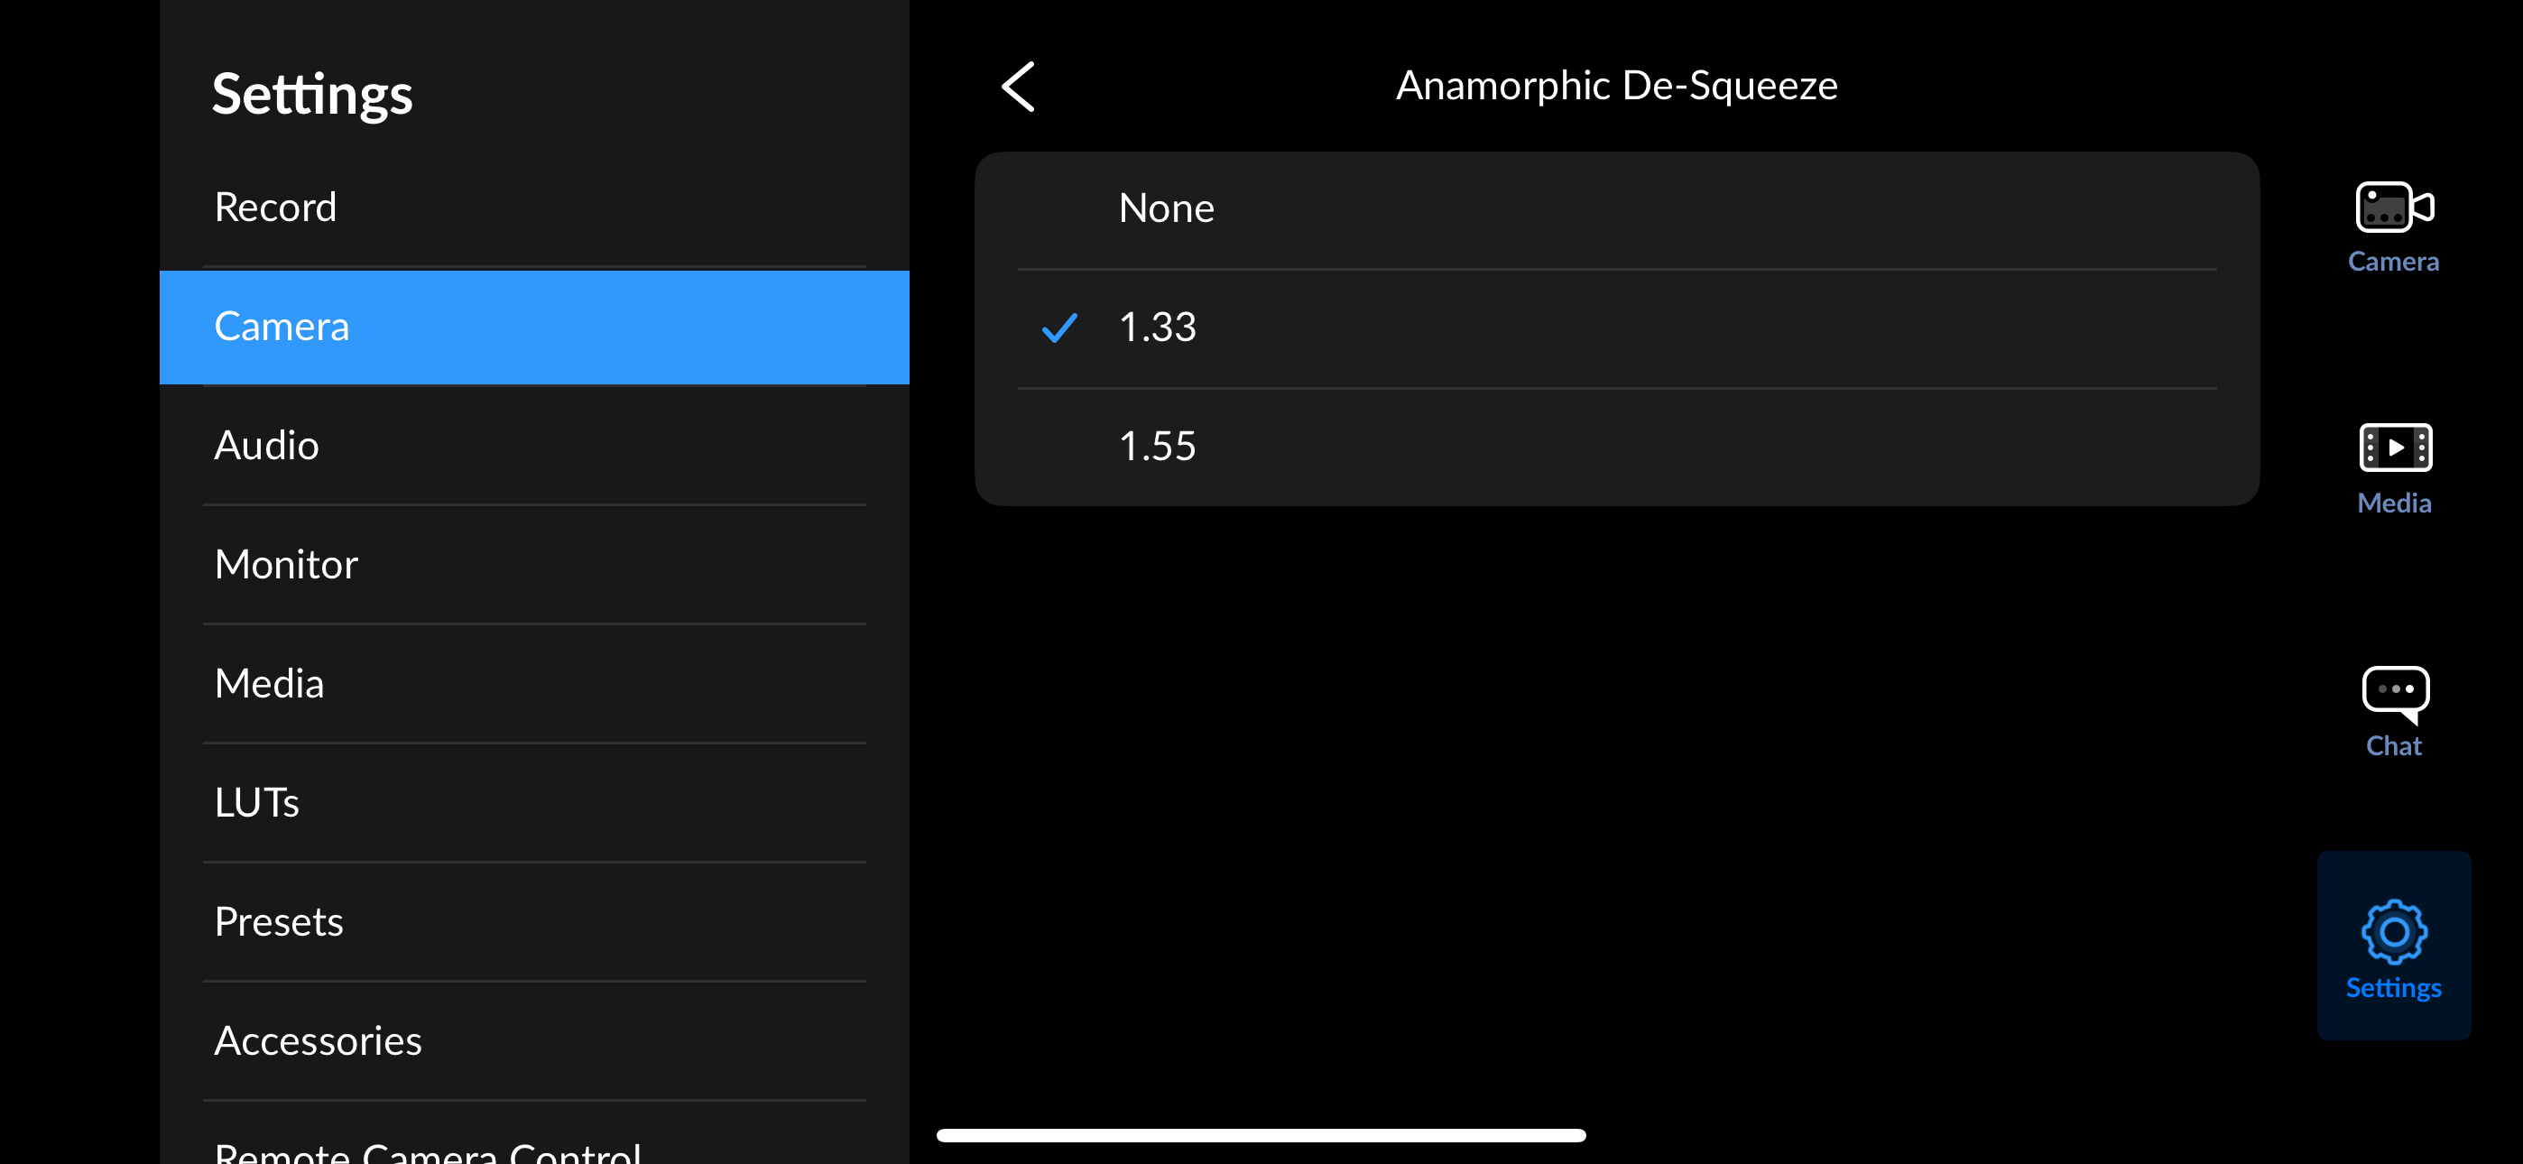Open LUTs settings category

click(534, 803)
